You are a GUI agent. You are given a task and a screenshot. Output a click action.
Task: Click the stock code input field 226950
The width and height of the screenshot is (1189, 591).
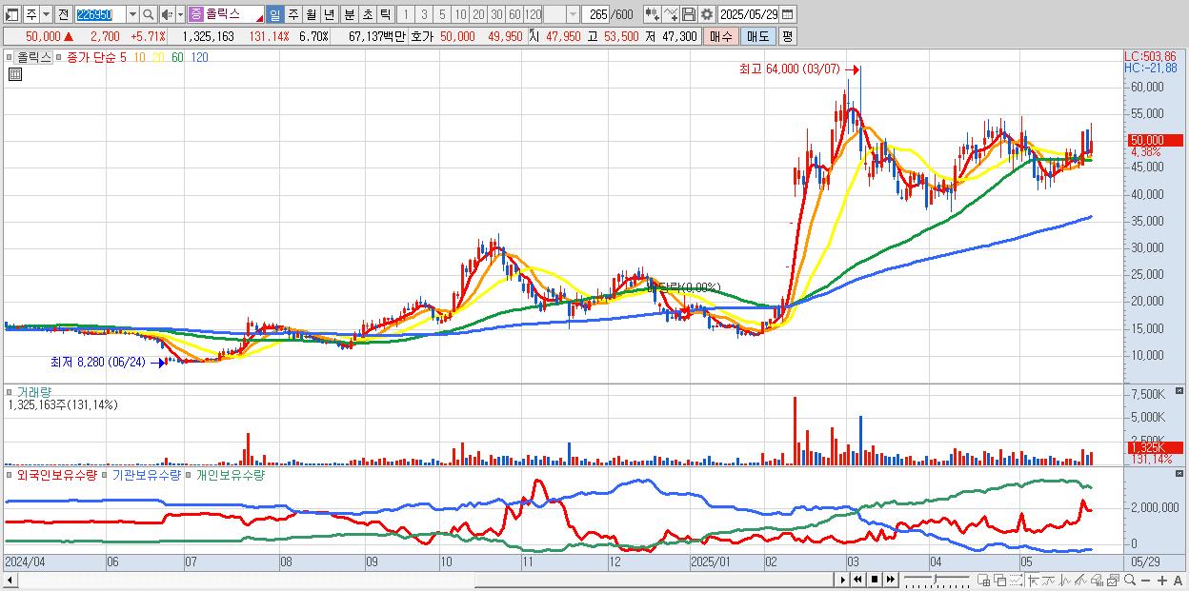pos(100,14)
